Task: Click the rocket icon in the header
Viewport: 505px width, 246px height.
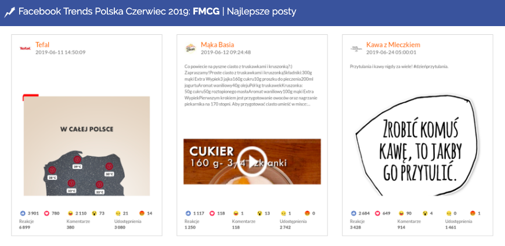Action: (9, 12)
